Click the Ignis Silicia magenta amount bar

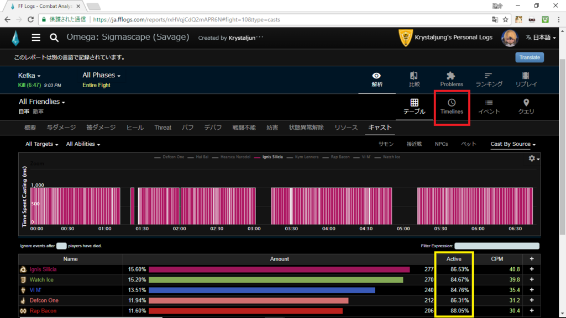tap(279, 269)
